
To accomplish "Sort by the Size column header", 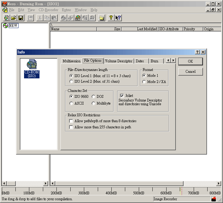I will coord(109,29).
